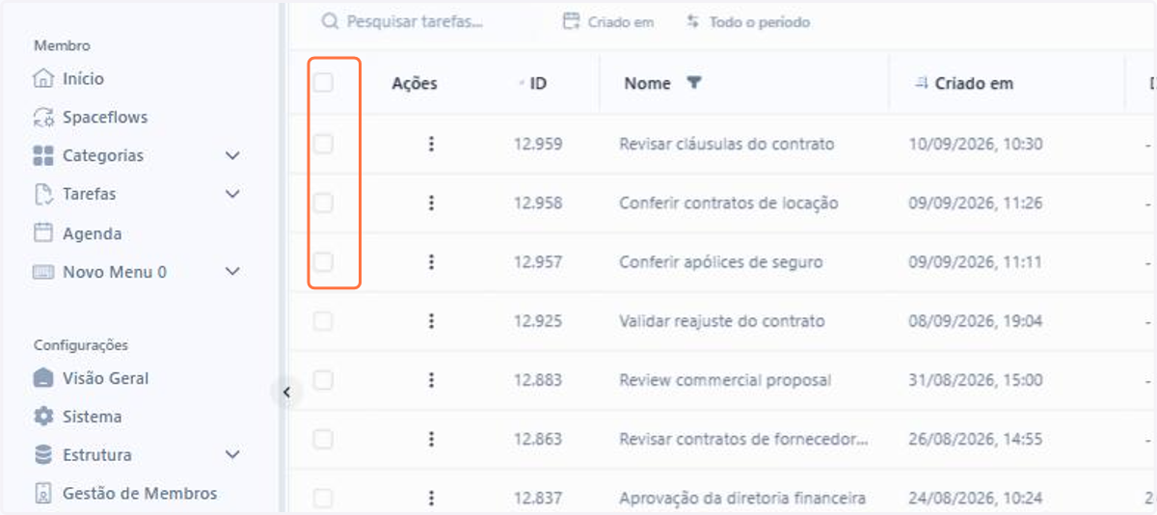Click ID cell 12.883
The height and width of the screenshot is (515, 1157).
tap(538, 380)
